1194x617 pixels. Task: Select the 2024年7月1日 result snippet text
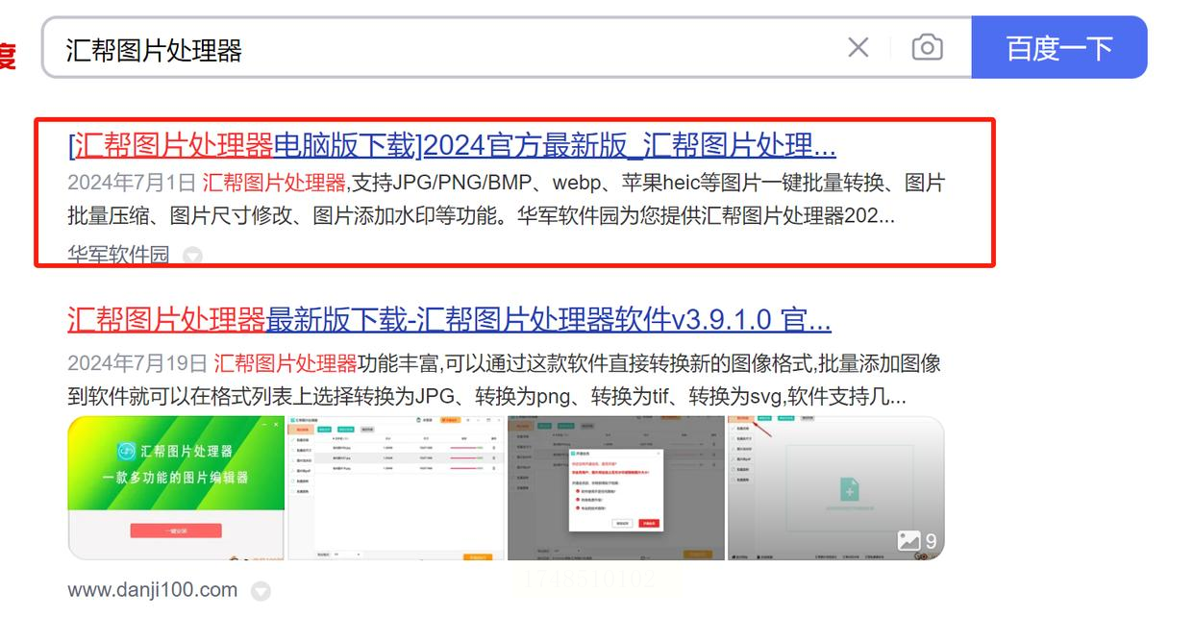[x=506, y=199]
